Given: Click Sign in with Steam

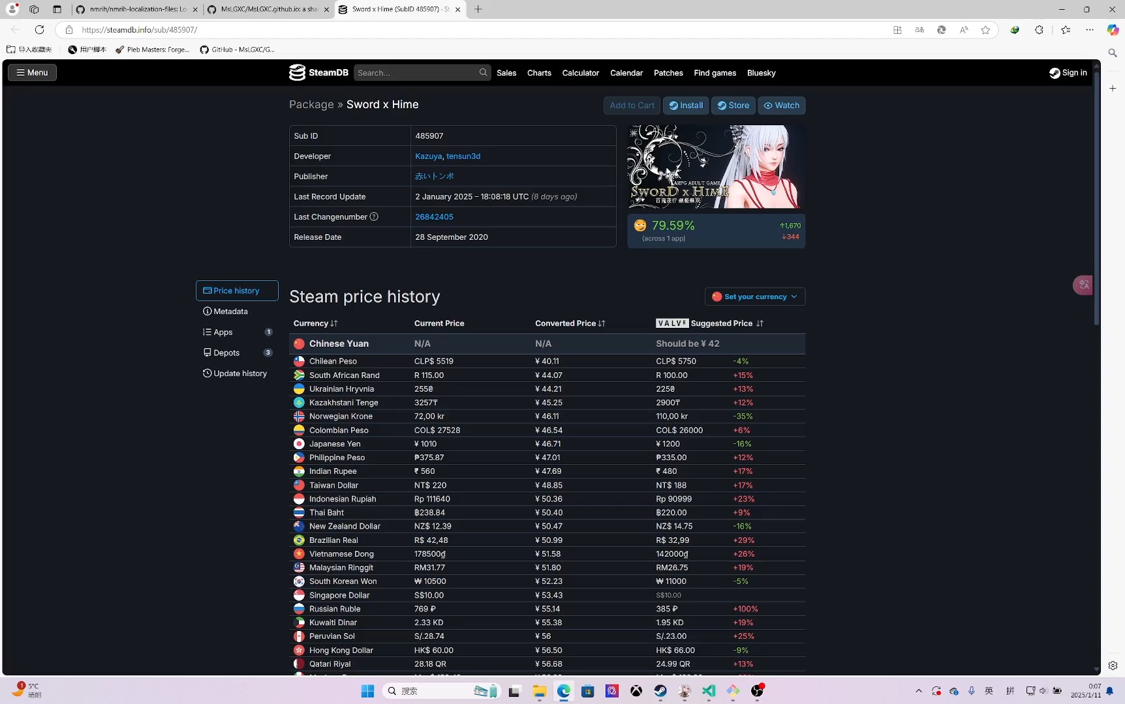Looking at the screenshot, I should [1068, 72].
